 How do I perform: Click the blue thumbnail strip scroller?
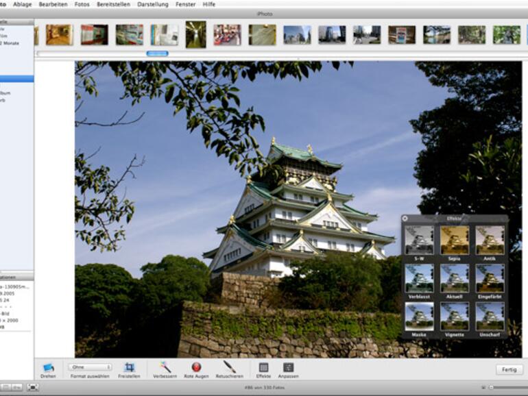point(157,53)
